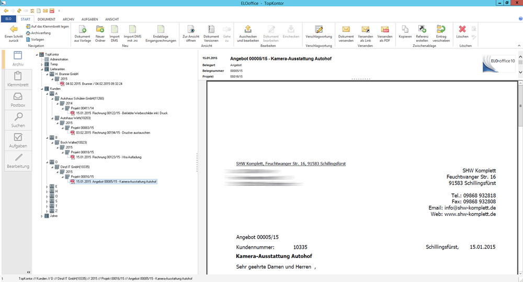523x282 pixels.
Task: Collapse the sidebar with double chevron
Action: click(x=29, y=272)
